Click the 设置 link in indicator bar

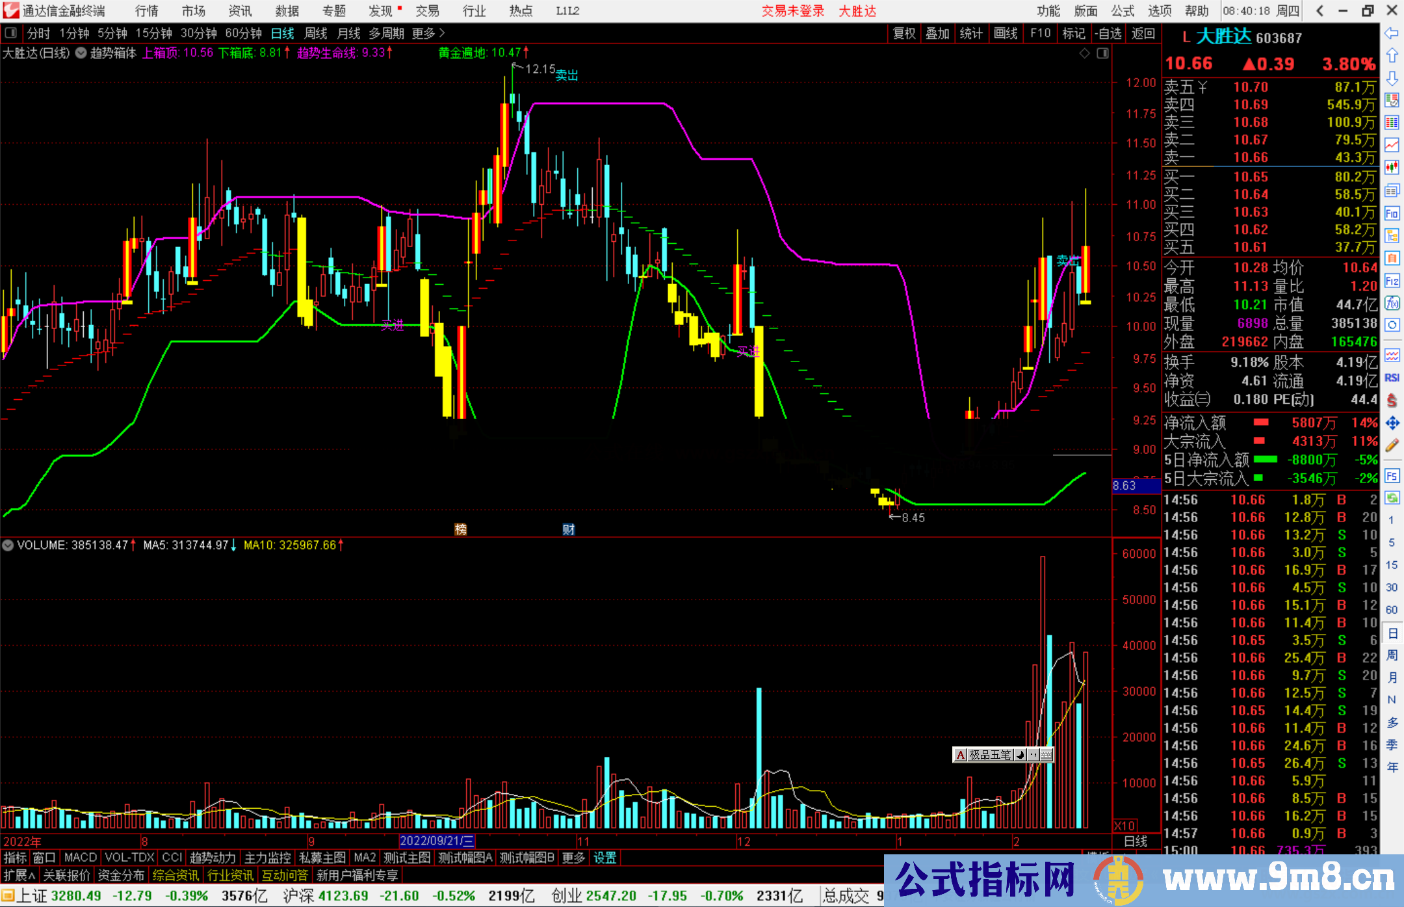[604, 858]
